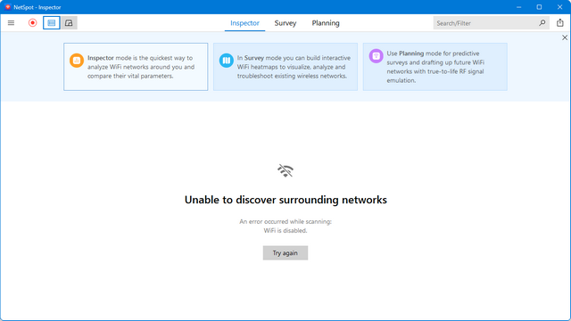The width and height of the screenshot is (571, 321).
Task: Click the orange Inspector mode icon
Action: click(77, 61)
